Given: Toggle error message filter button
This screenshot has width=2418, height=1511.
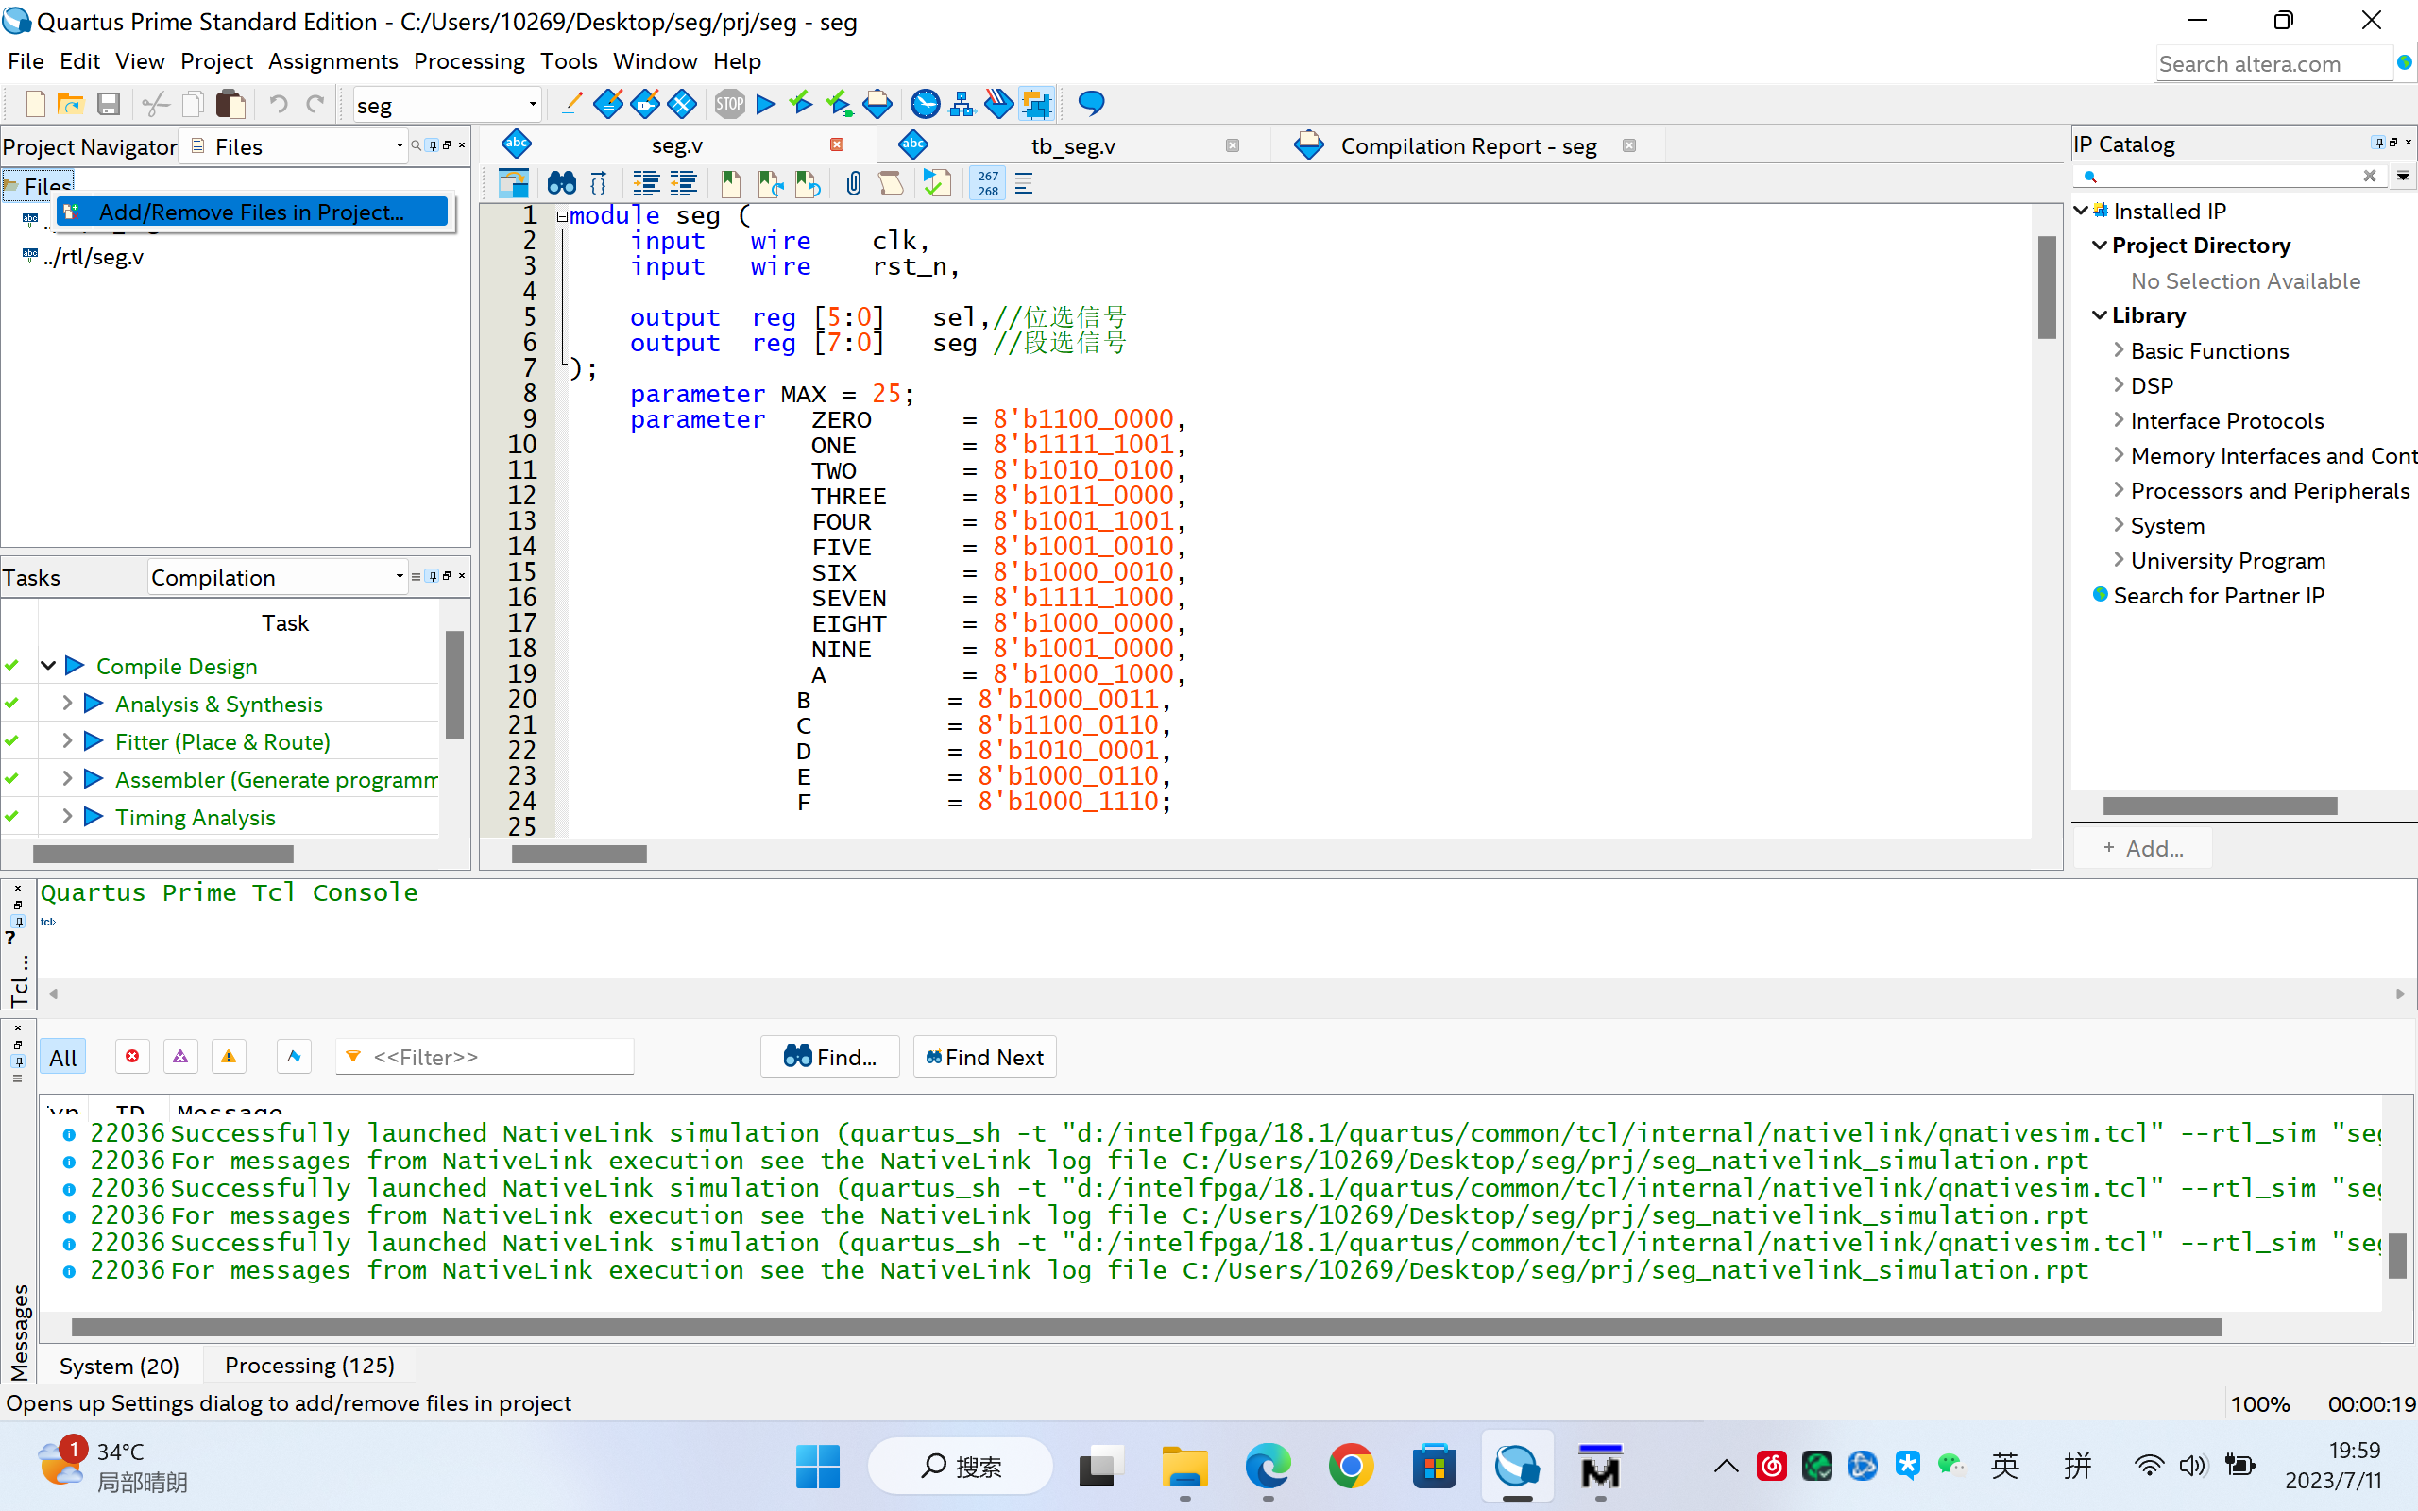Looking at the screenshot, I should click(x=132, y=1057).
